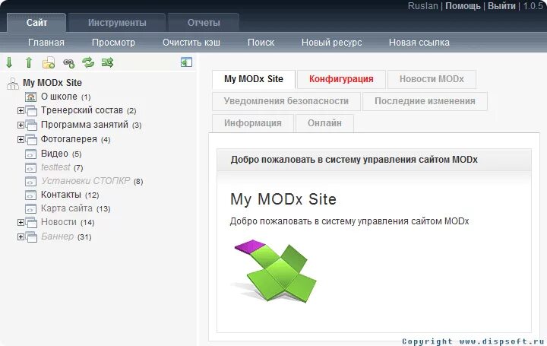The image size is (547, 346).
Task: Select Баннер (31) in the tree
Action: [66, 236]
